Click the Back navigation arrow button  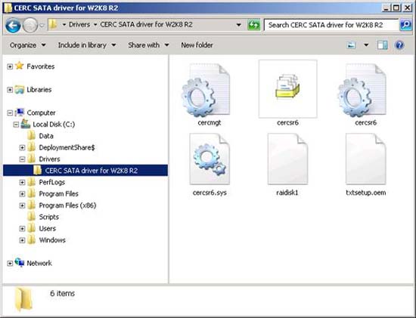point(13,26)
